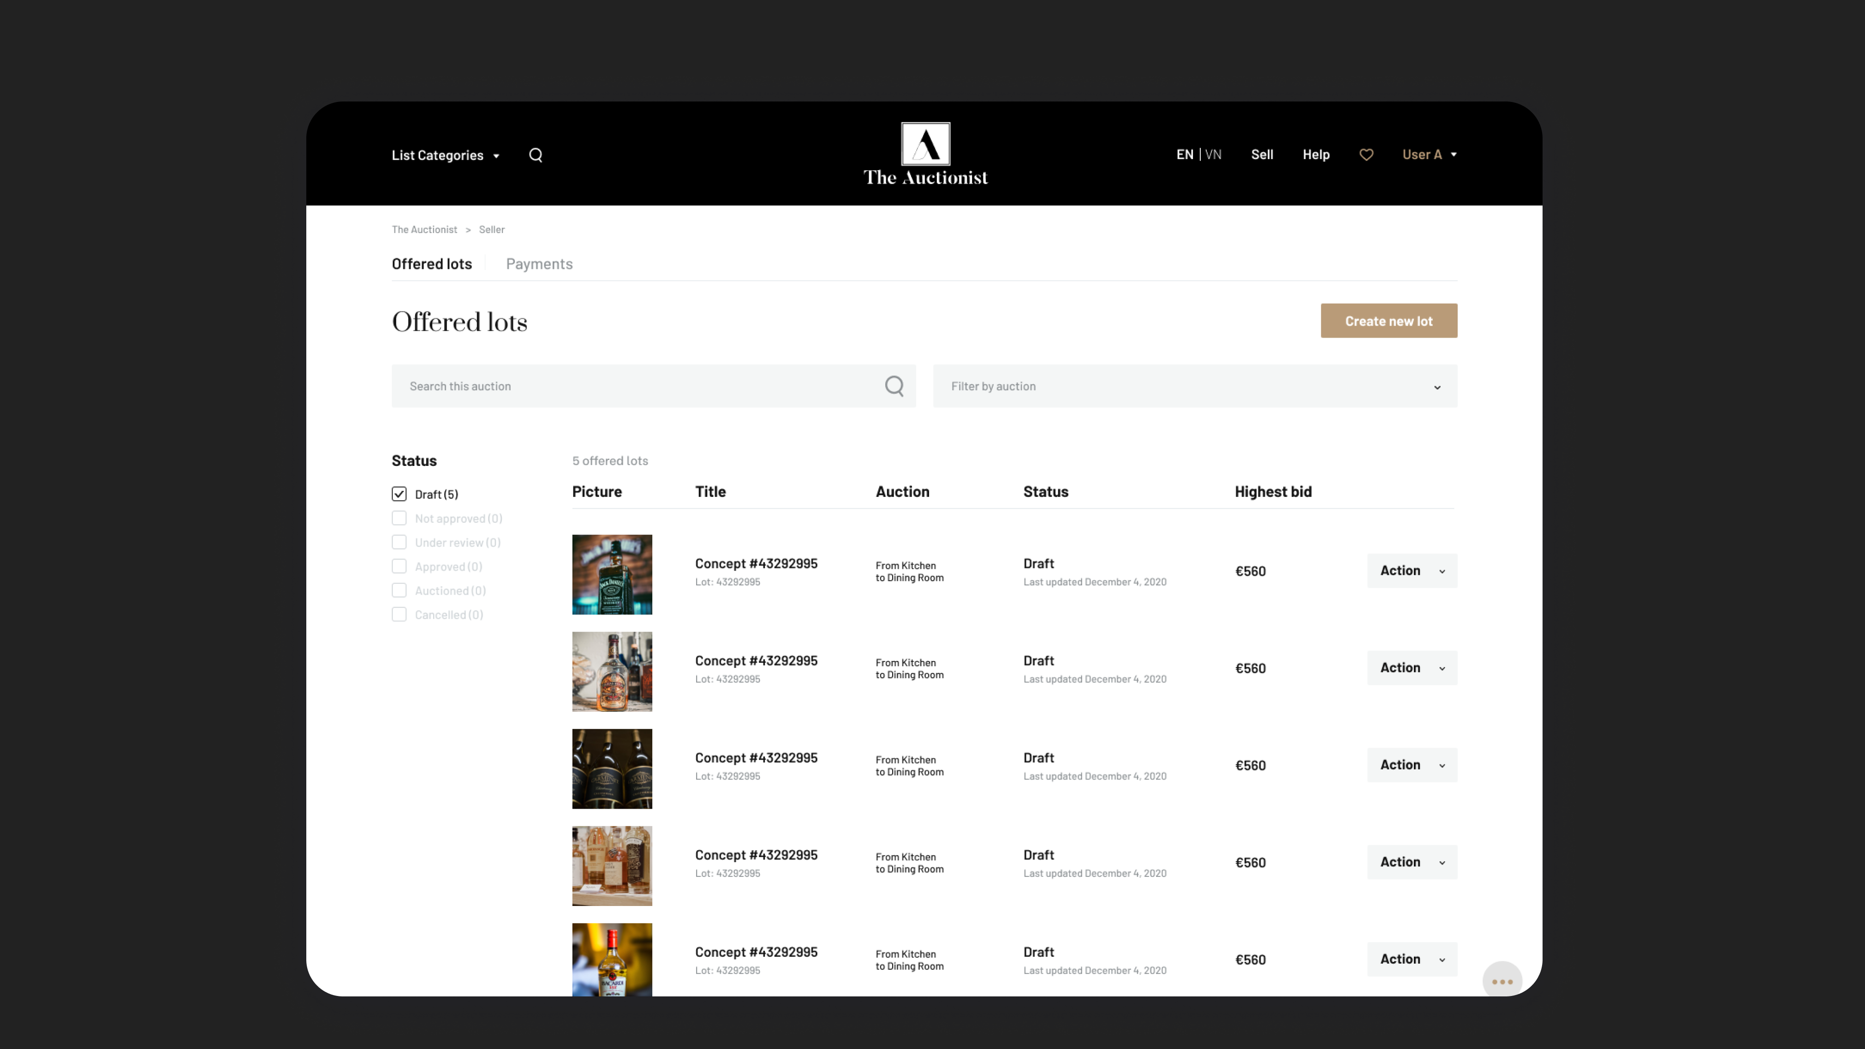Click the header search magnifier icon

(x=536, y=155)
